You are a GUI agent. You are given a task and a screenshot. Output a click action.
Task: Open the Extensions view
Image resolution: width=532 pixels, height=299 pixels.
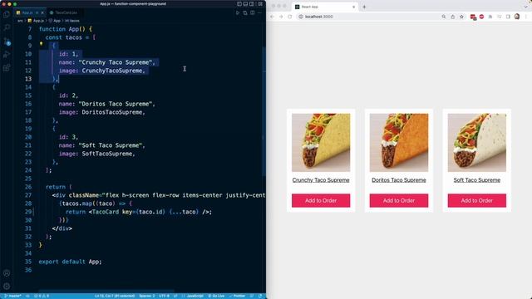point(7,68)
